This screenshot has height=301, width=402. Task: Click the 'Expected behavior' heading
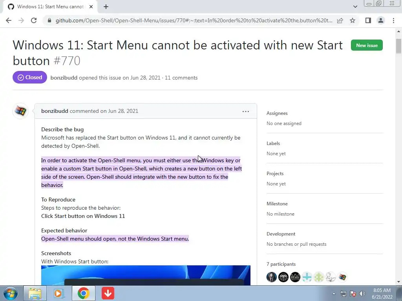[x=64, y=230]
